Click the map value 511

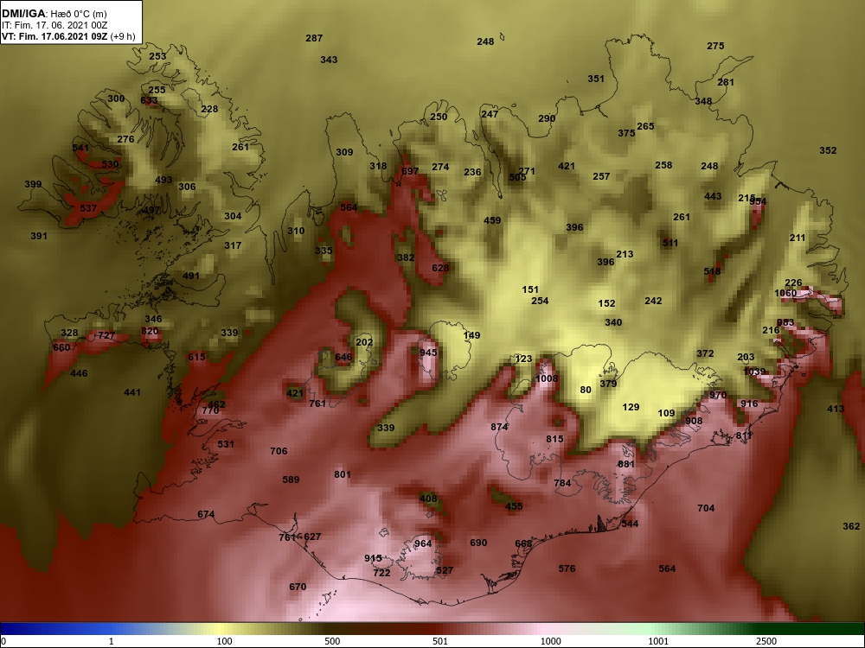coord(670,243)
